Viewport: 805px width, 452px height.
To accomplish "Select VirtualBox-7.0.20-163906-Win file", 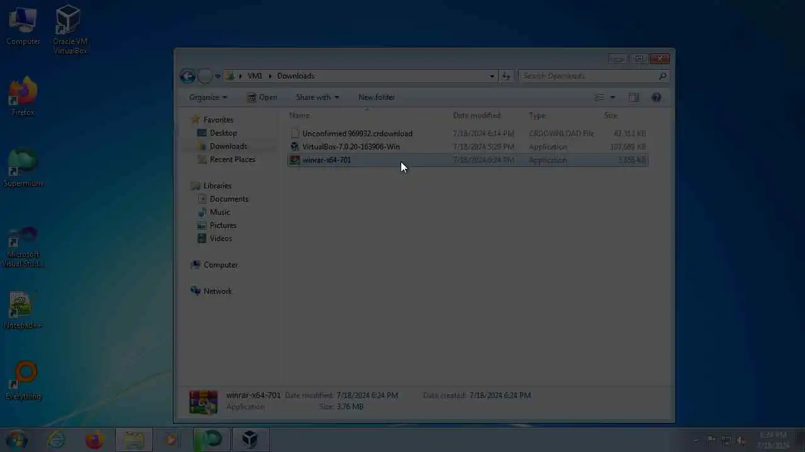I will pyautogui.click(x=467, y=147).
